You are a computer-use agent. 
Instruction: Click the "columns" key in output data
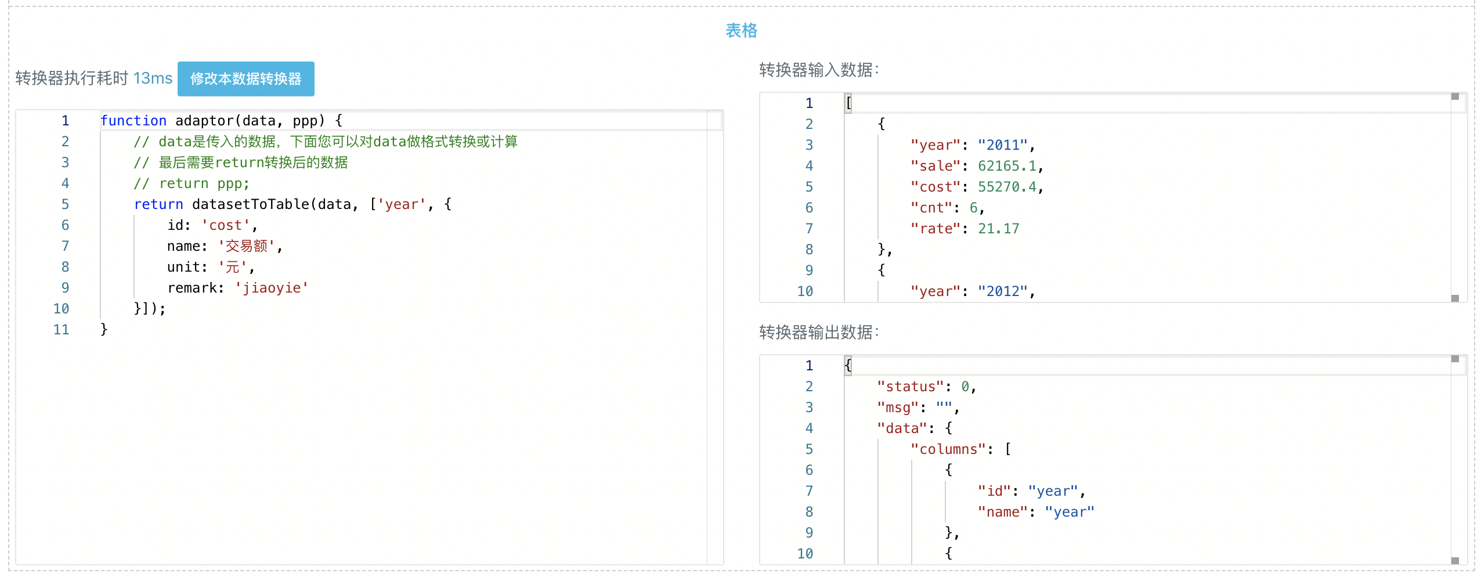[948, 449]
